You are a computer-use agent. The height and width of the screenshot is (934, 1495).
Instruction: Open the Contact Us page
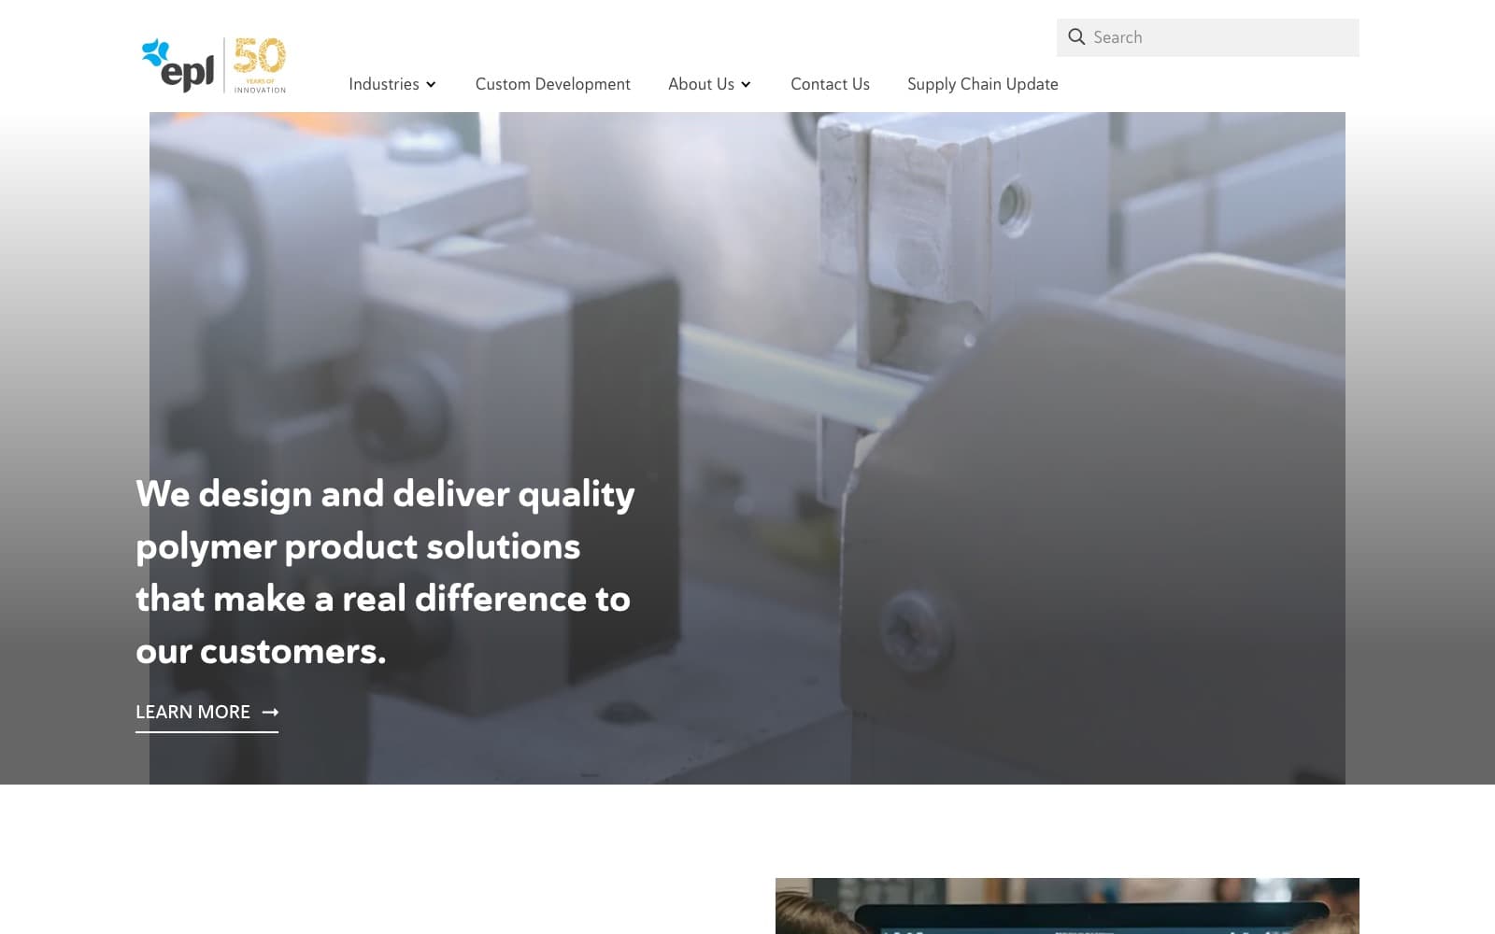click(830, 84)
